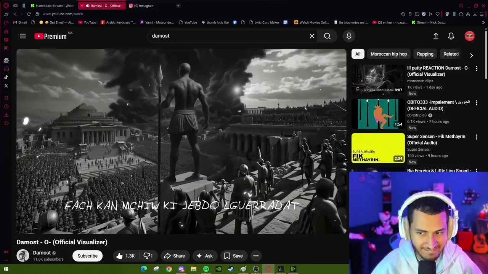The height and width of the screenshot is (274, 488).
Task: Open the account avatar menu
Action: 470,36
